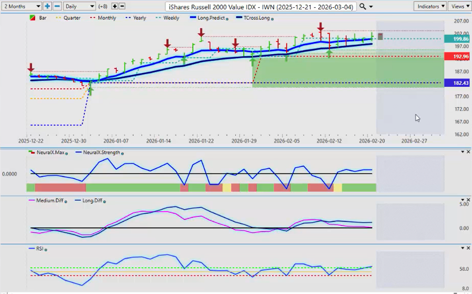Click the info dot beside NeuralX.Strength
The image size is (472, 294).
coord(122,153)
